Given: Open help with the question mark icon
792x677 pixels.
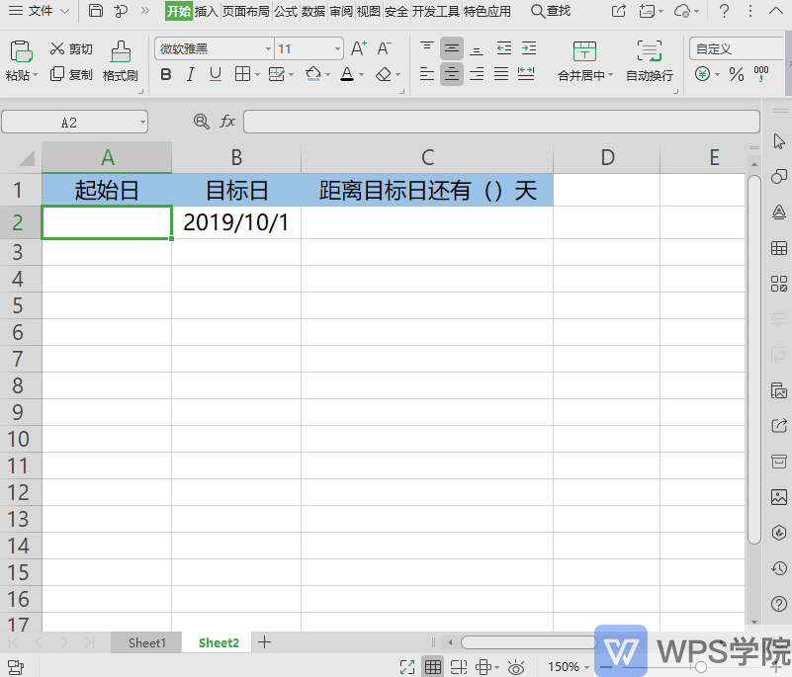Looking at the screenshot, I should point(724,11).
